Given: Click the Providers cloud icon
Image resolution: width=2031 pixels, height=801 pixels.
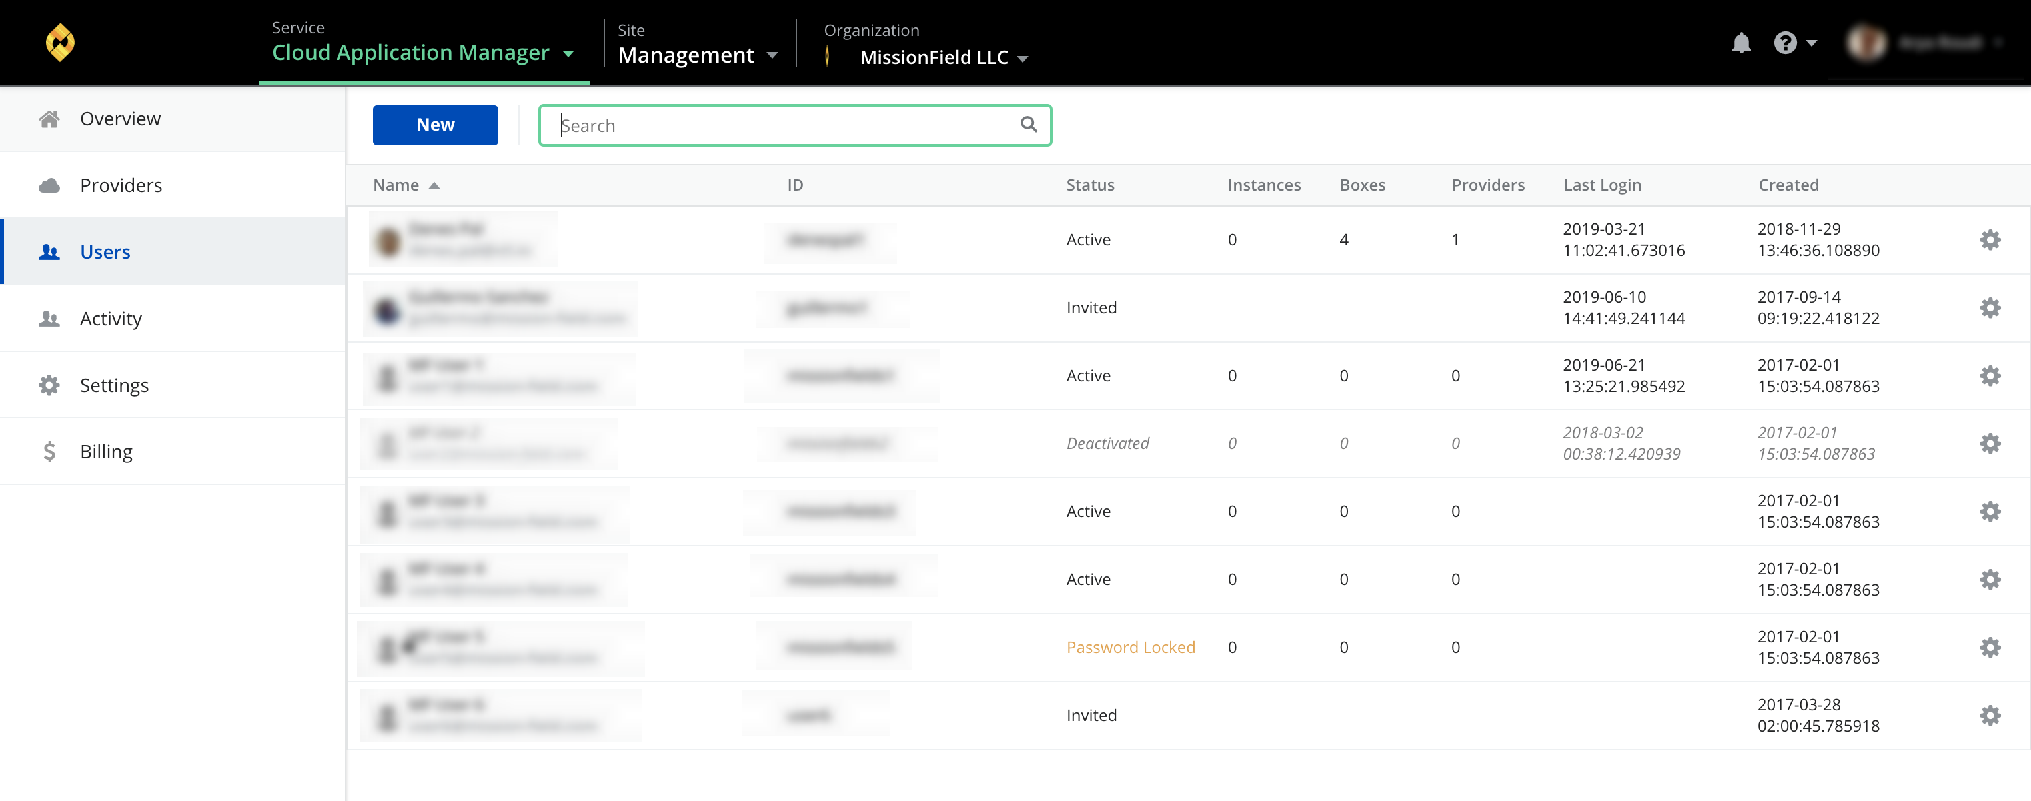Looking at the screenshot, I should (x=49, y=185).
